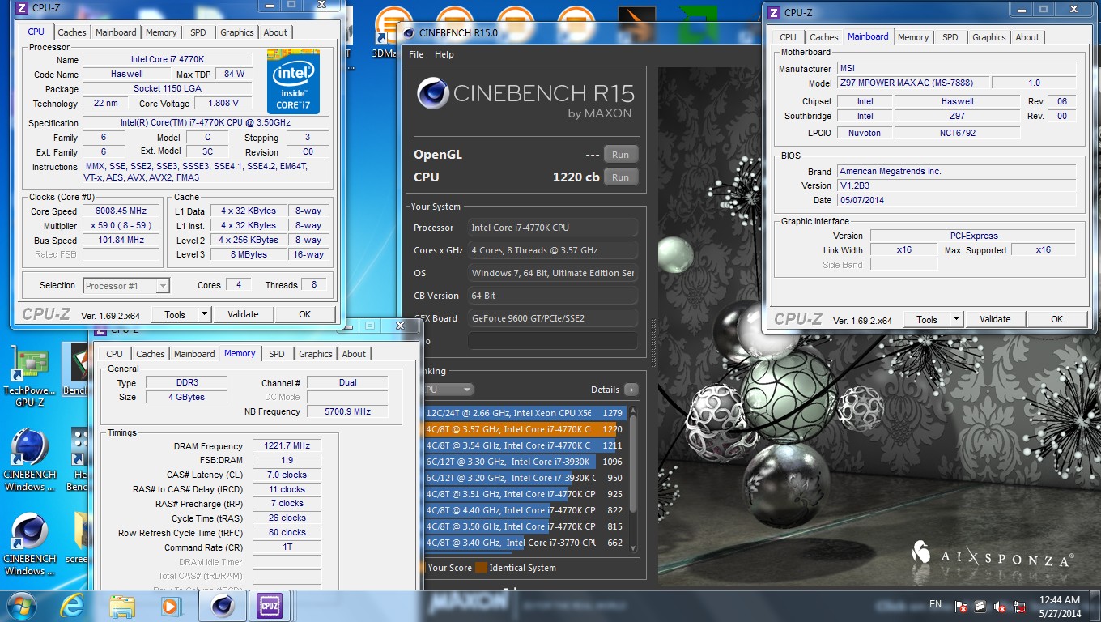The height and width of the screenshot is (622, 1101).
Task: Open About tab in Mainboard window
Action: [x=1027, y=37]
